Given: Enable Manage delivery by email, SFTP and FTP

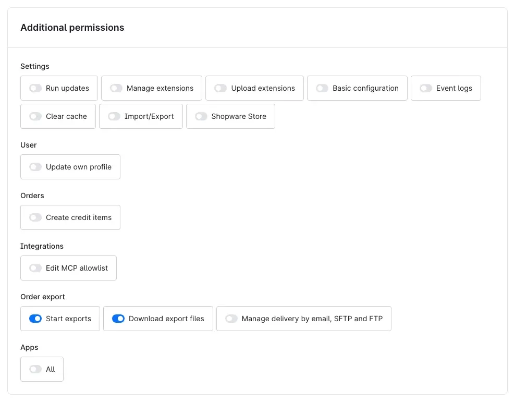Looking at the screenshot, I should pos(231,319).
